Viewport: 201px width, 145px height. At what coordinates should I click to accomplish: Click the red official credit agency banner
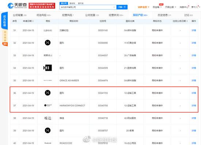click(42, 5)
